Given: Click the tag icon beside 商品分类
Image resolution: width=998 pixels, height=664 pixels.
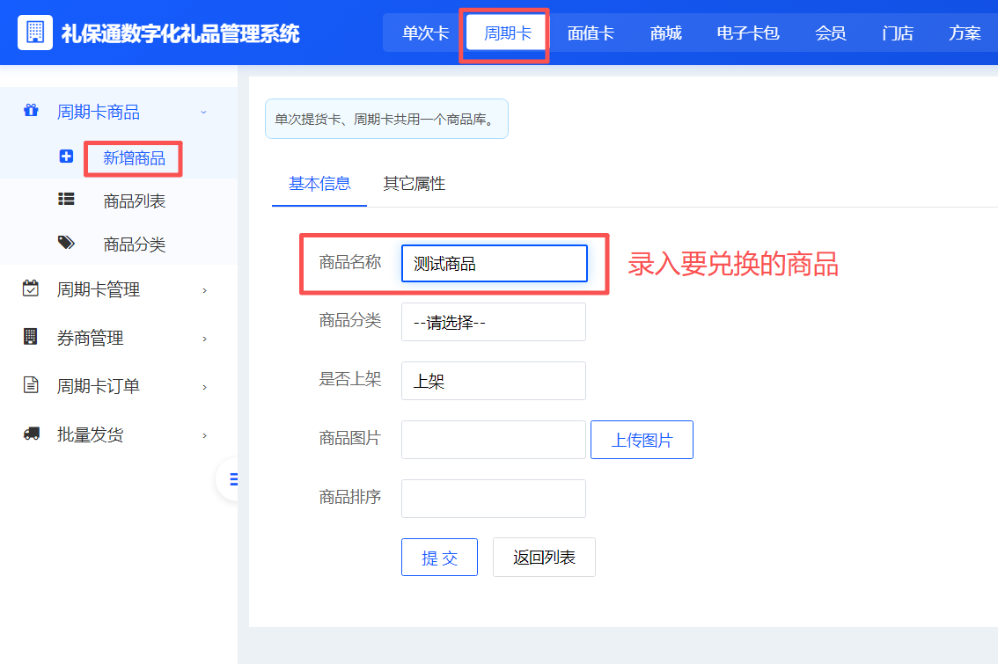Looking at the screenshot, I should [66, 244].
